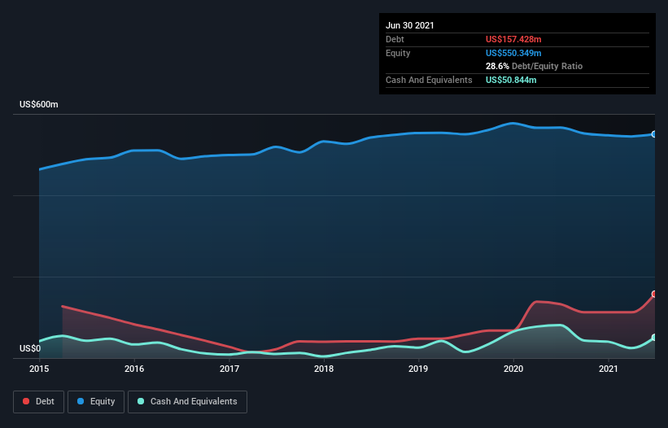
Task: Click the tooltip Cash And Equivalents row label
Action: click(429, 80)
